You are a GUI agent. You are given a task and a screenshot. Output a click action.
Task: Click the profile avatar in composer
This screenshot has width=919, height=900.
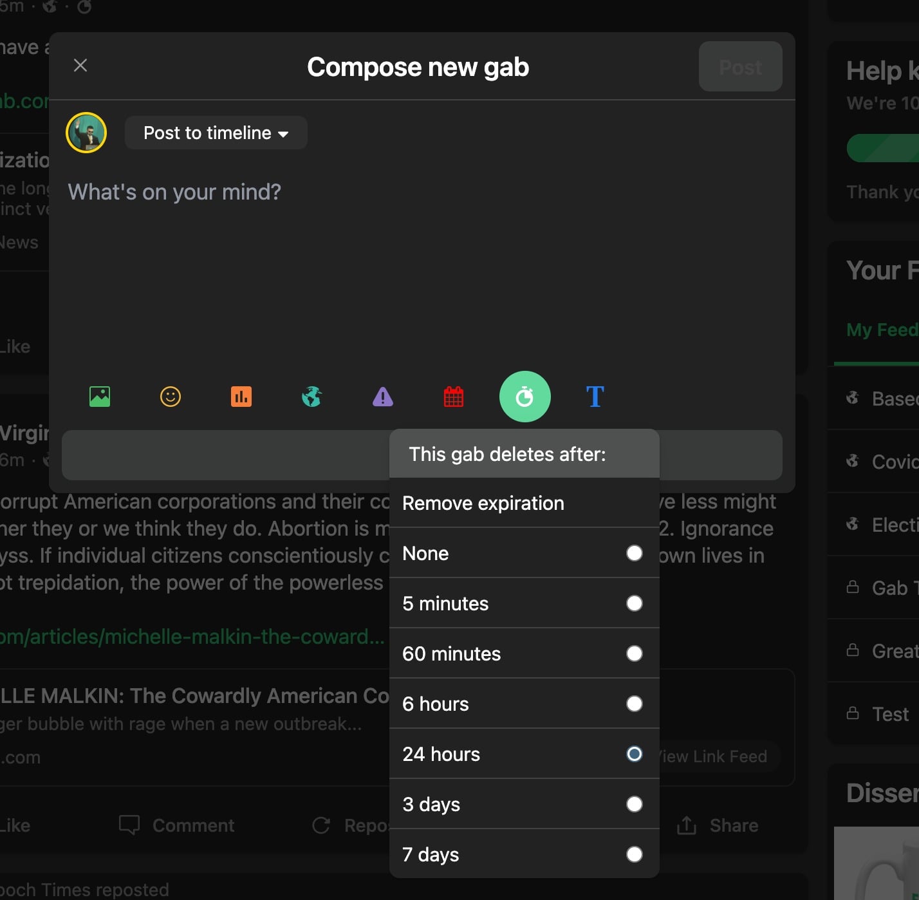[86, 133]
